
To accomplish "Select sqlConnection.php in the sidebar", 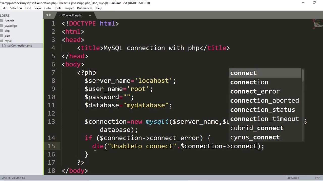I will (20, 46).
